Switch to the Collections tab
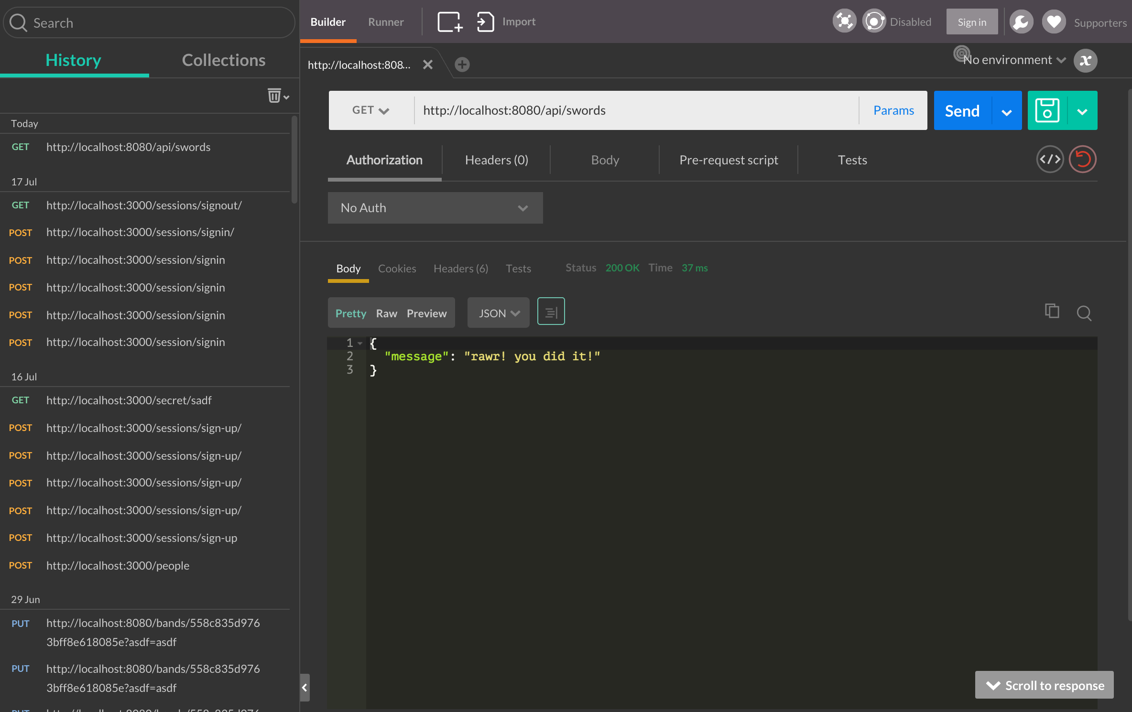Viewport: 1132px width, 712px height. pyautogui.click(x=223, y=61)
